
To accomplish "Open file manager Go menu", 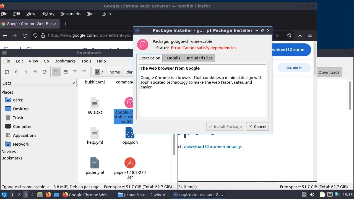I will [46, 61].
